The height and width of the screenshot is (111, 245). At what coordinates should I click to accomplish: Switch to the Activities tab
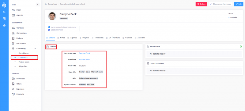140,38
